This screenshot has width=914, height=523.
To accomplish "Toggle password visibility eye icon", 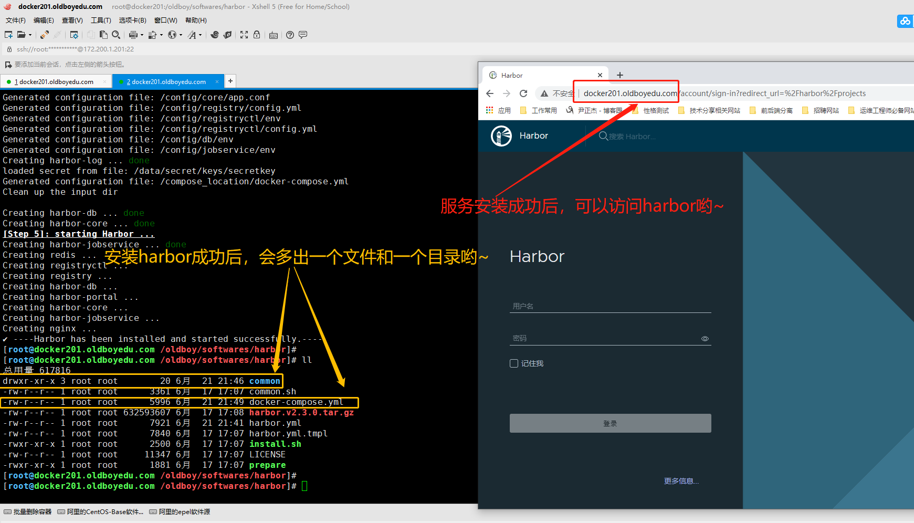I will 705,339.
